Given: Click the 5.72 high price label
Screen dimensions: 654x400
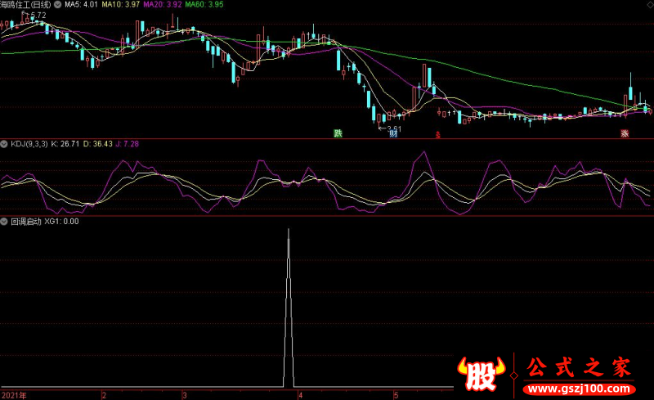Looking at the screenshot, I should [x=38, y=16].
